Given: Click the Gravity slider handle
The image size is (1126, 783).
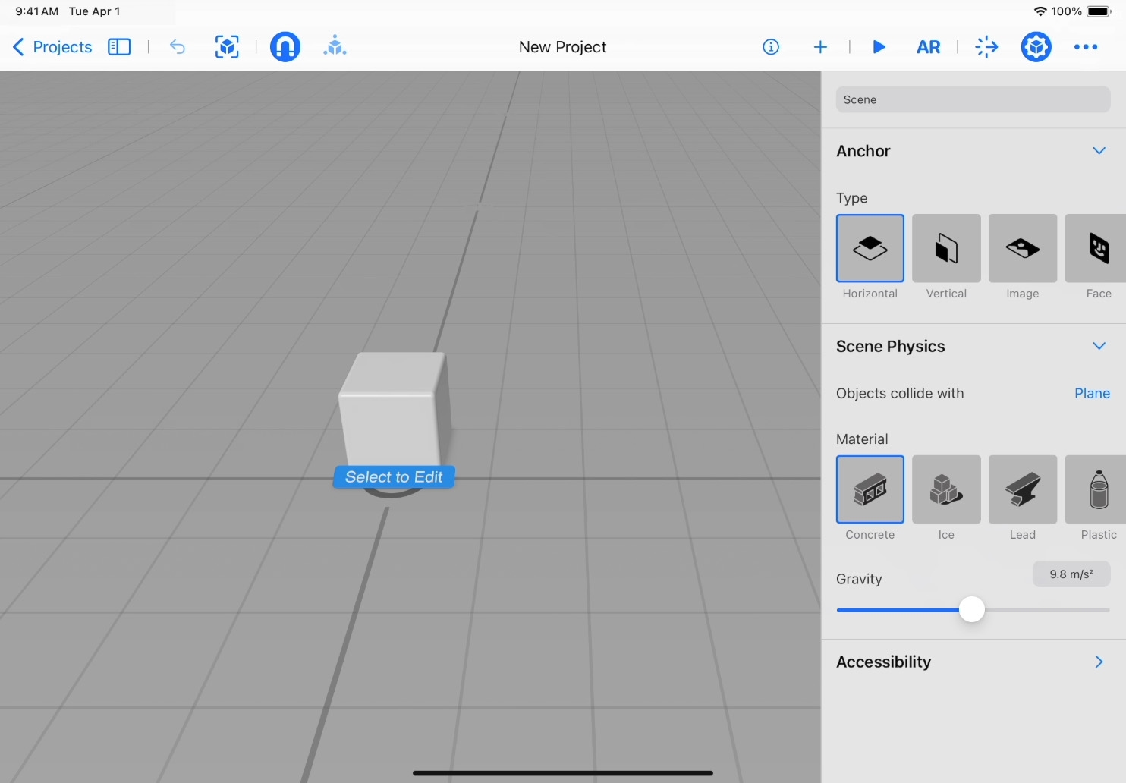Looking at the screenshot, I should 971,610.
